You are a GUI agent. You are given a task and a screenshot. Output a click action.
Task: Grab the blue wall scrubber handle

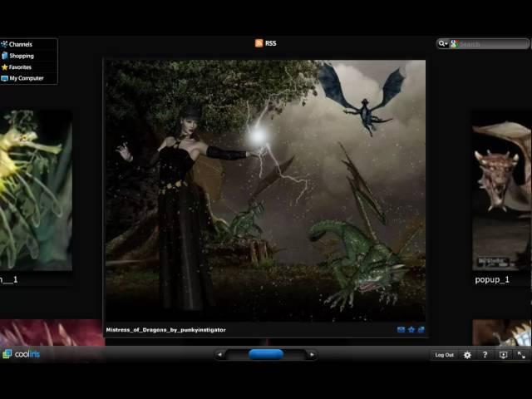(266, 355)
